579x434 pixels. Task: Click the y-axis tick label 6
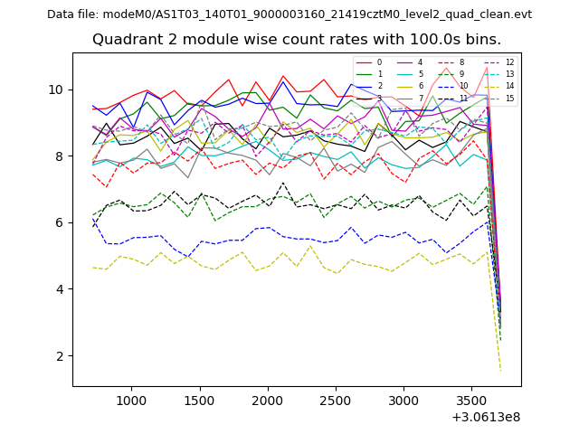60,222
